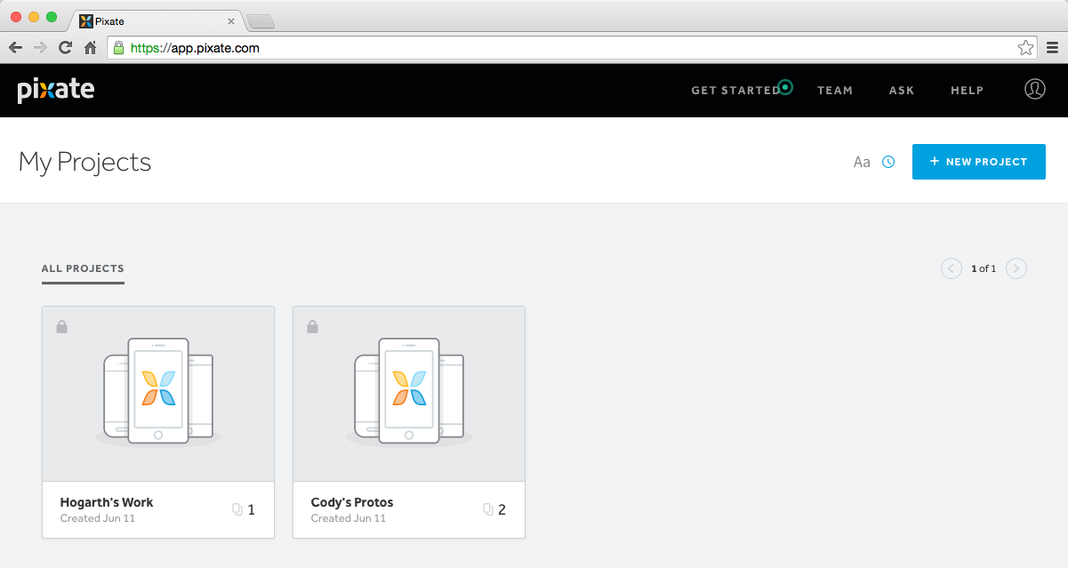Image resolution: width=1068 pixels, height=568 pixels.
Task: Click the lock icon on Cody's Protos
Action: [312, 327]
